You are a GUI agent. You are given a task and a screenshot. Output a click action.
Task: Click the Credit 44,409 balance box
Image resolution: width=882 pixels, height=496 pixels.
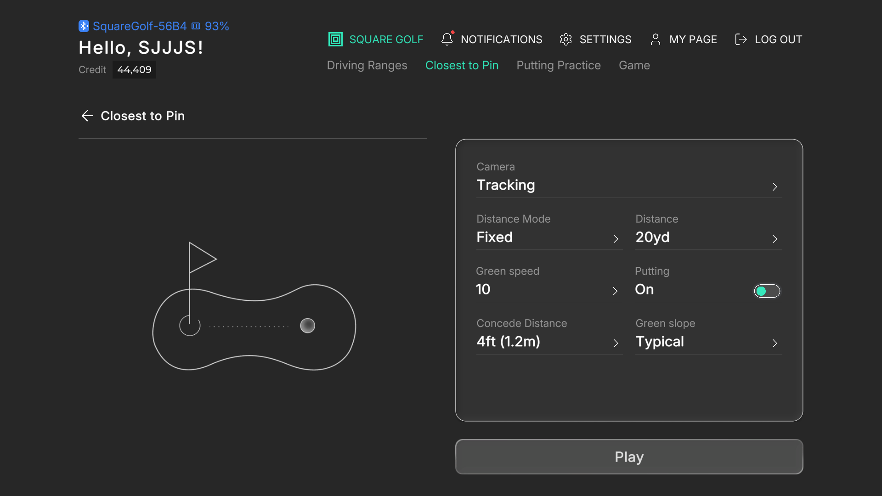coord(134,70)
